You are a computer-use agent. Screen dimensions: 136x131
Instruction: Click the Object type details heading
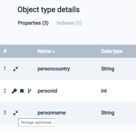click(49, 10)
